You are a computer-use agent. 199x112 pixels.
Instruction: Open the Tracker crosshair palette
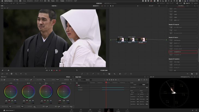click(x=104, y=74)
